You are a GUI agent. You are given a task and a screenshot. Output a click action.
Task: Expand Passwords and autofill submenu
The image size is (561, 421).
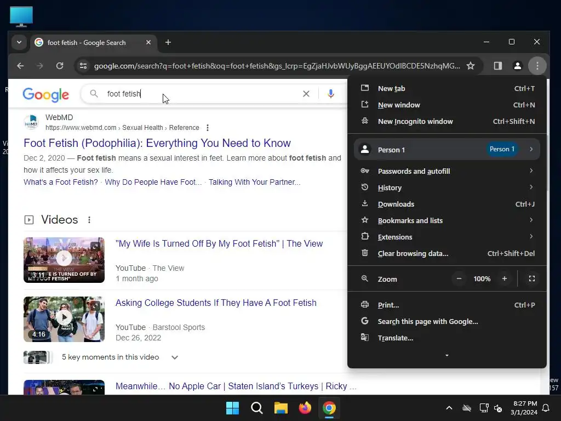(447, 171)
